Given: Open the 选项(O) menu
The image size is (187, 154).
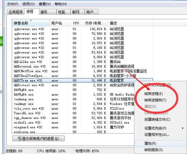Looking at the screenshot, I should (28, 4).
